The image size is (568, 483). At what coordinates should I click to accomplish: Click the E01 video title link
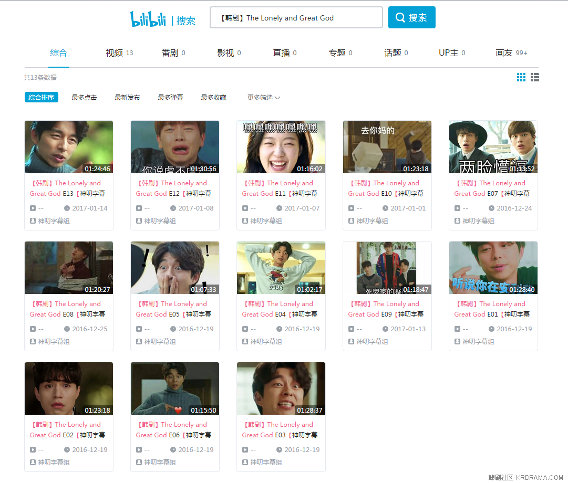[492, 309]
